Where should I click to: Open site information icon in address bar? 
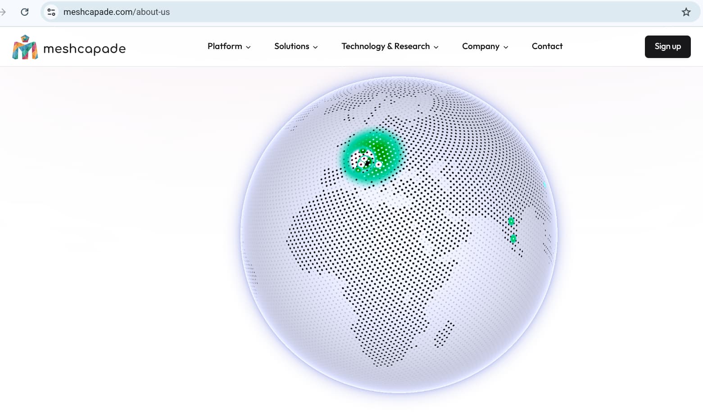[51, 12]
